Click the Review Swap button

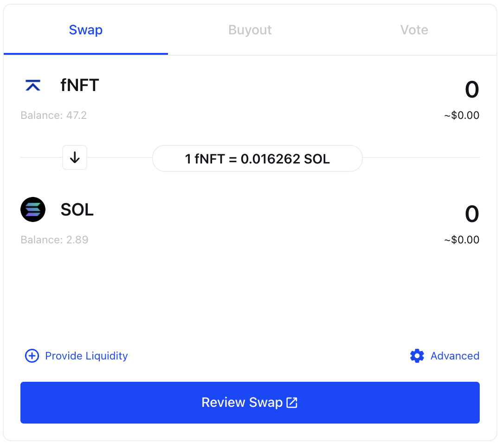(x=250, y=403)
